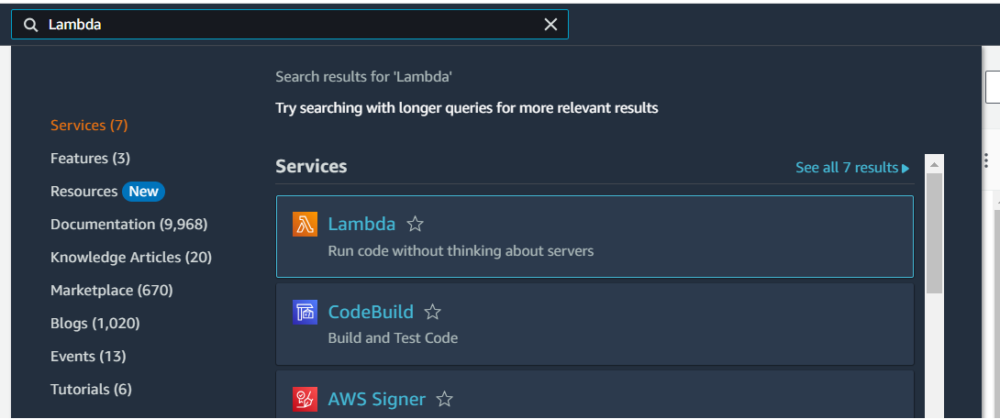The image size is (1000, 419).
Task: Favorite AWS Signer with the star
Action: point(445,399)
